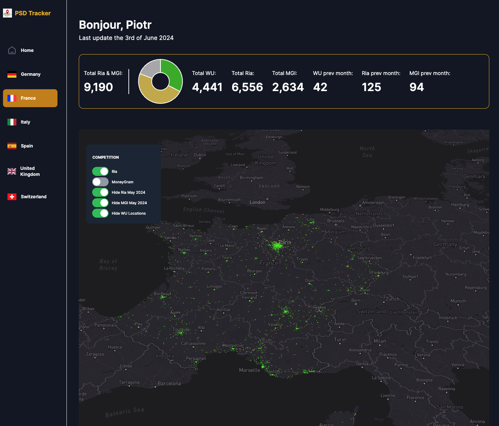
Task: Click the COMPETITION panel heading
Action: tap(106, 157)
